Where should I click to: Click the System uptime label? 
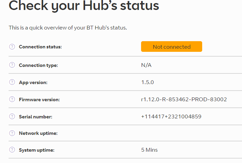36,150
